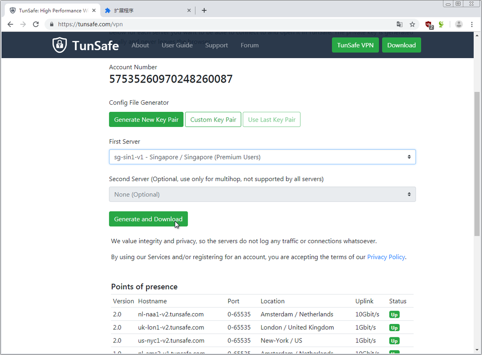Open the user profile avatar icon
Image resolution: width=482 pixels, height=355 pixels.
pos(458,24)
